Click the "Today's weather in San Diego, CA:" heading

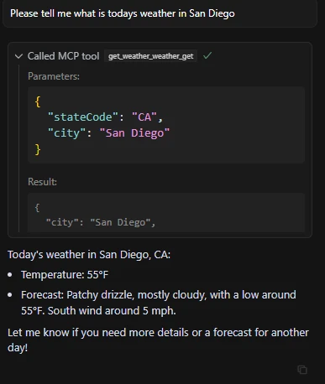tap(89, 255)
